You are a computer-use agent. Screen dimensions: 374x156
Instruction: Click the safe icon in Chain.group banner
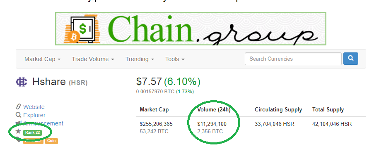pos(83,29)
